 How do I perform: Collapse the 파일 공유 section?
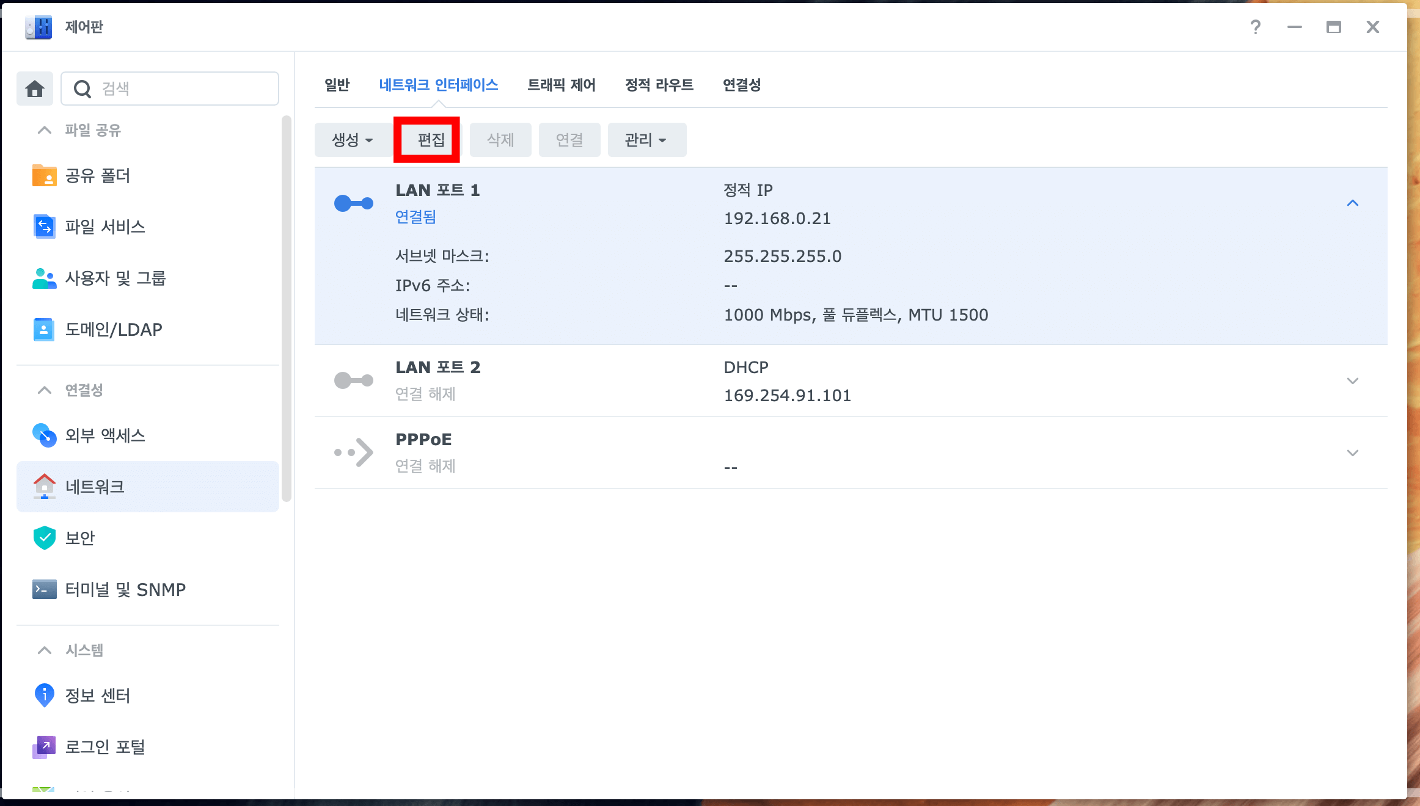pos(45,130)
